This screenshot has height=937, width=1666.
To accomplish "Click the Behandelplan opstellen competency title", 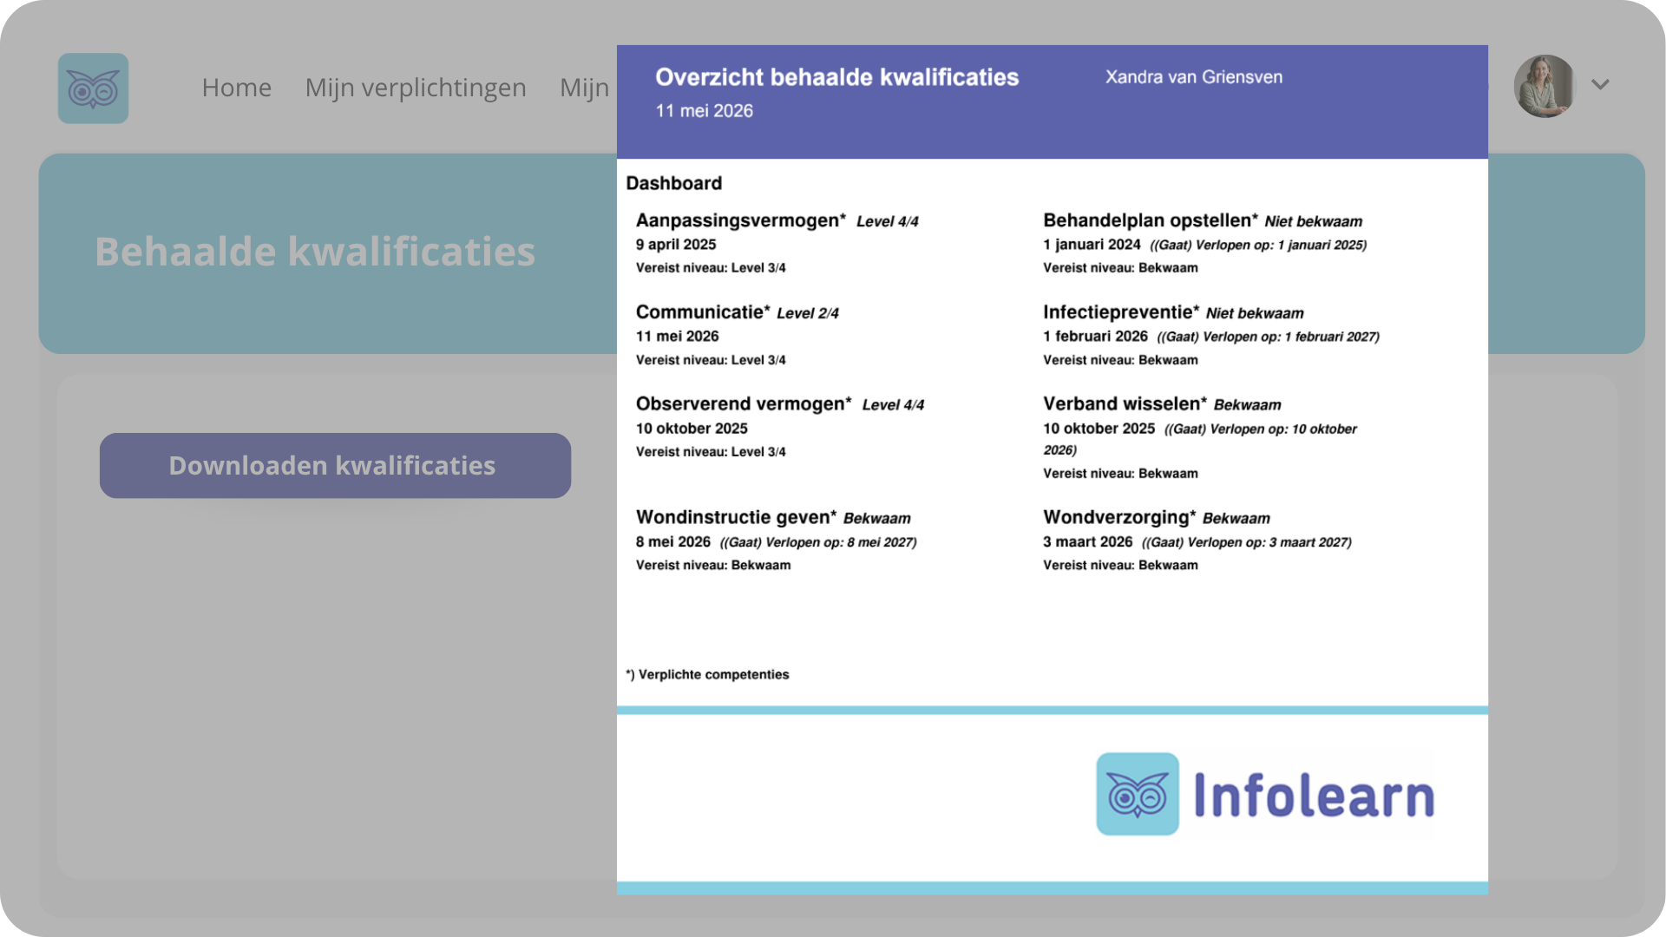I will click(x=1151, y=220).
